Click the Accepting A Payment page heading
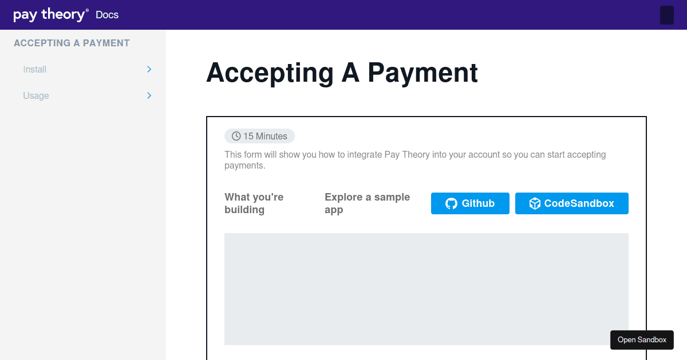The height and width of the screenshot is (360, 687). pyautogui.click(x=342, y=73)
